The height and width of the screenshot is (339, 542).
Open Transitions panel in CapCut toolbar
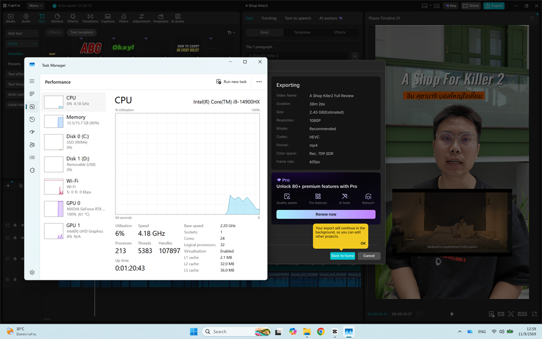[x=90, y=19]
